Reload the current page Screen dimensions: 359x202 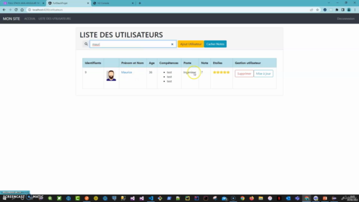coord(16,10)
